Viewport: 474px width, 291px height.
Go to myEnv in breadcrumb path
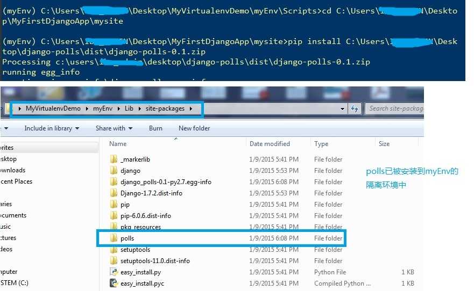103,108
